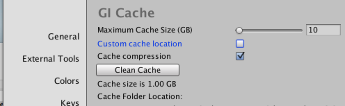Viewport: 345px width, 106px height.
Task: Click the Cache Folder Location label
Action: 140,96
